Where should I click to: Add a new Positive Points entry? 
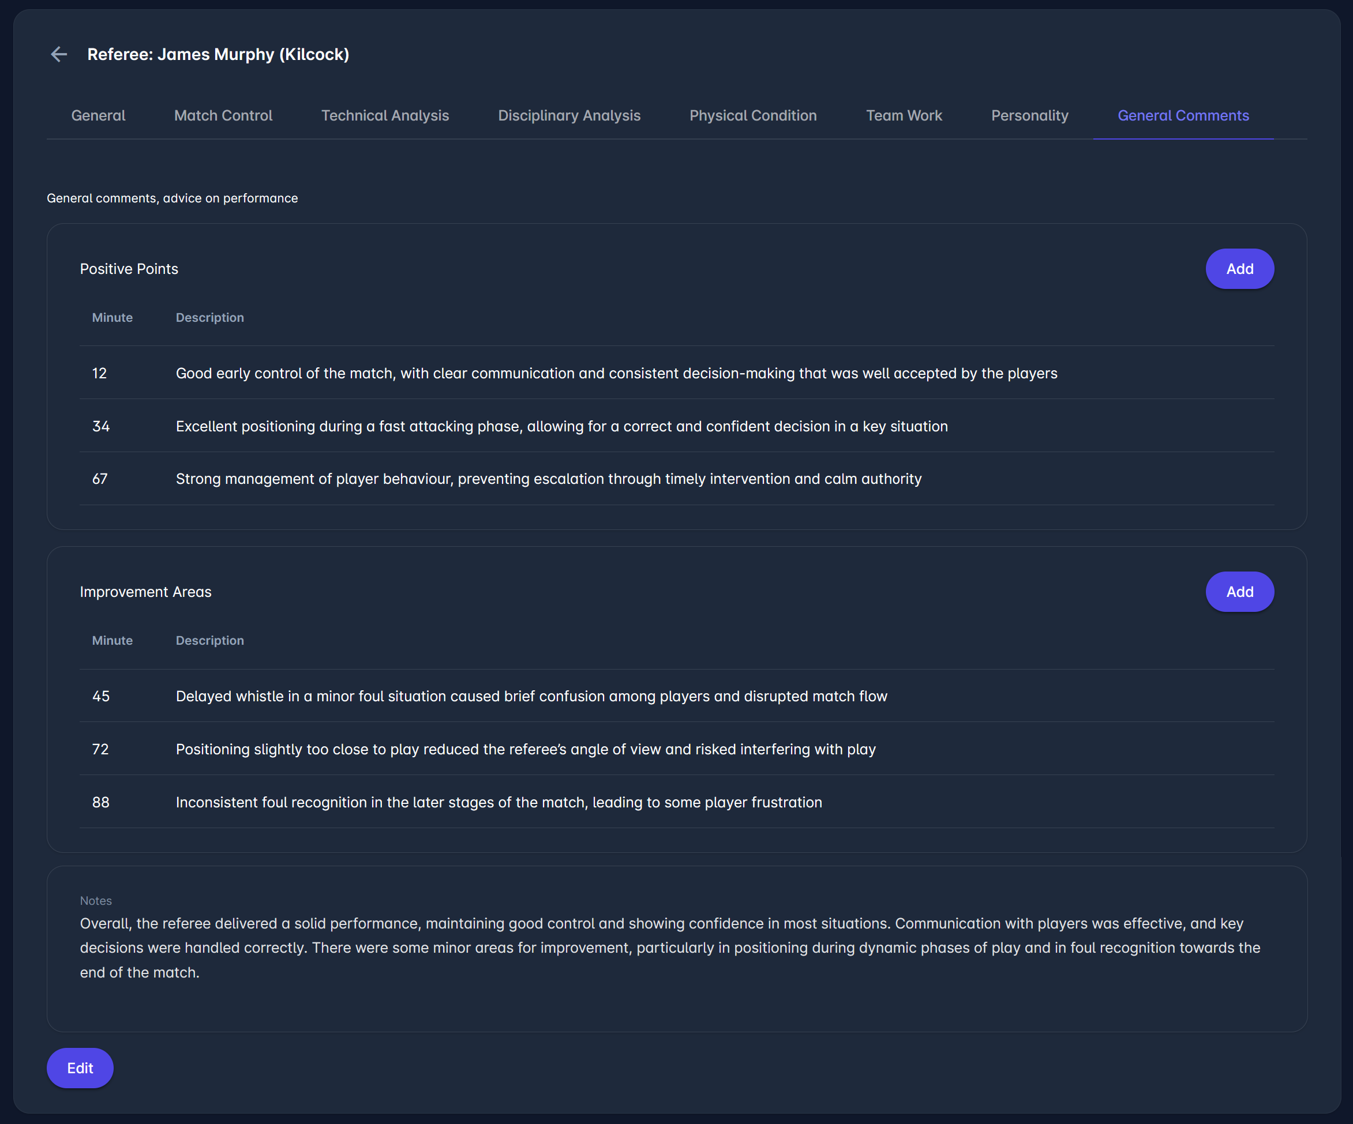click(x=1239, y=269)
